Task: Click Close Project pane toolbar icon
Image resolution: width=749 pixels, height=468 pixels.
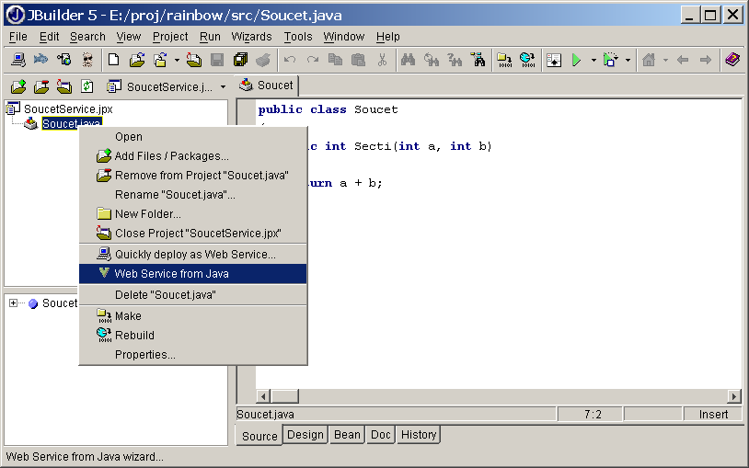Action: click(x=64, y=86)
